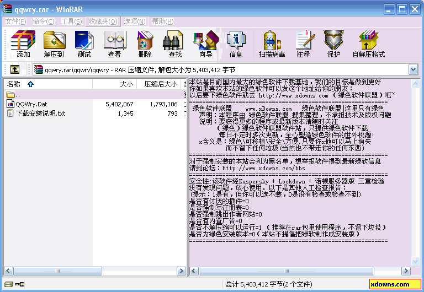The width and height of the screenshot is (424, 292).
Task: Open the 向导 (Wizard) toolbar icon
Action: point(206,44)
